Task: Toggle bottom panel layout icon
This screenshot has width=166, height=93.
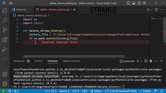Action: click(x=134, y=3)
